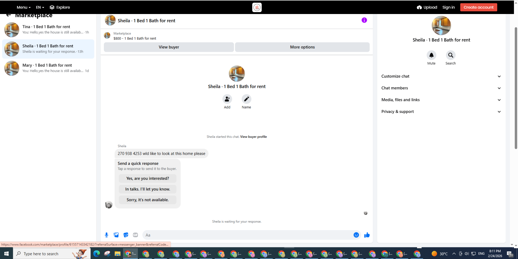Select Sheila's 1 Bed 1 Bath conversation
This screenshot has height=259, width=518.
click(48, 49)
